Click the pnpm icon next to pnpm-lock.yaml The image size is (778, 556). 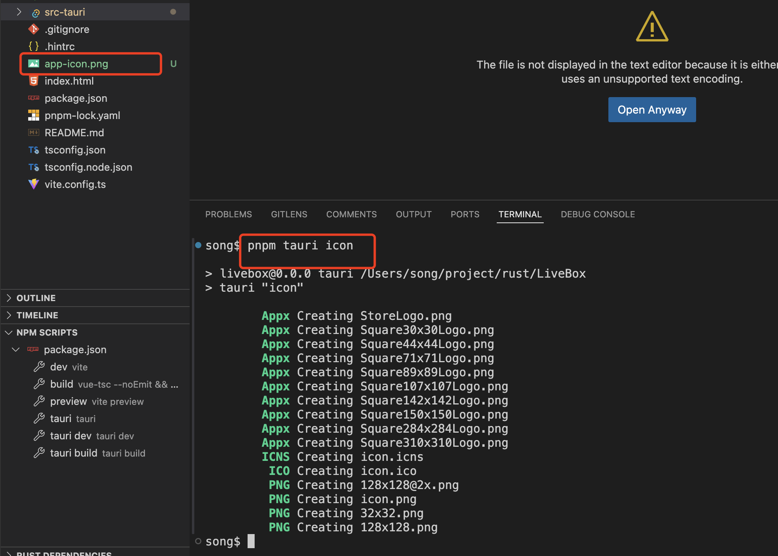pyautogui.click(x=34, y=116)
